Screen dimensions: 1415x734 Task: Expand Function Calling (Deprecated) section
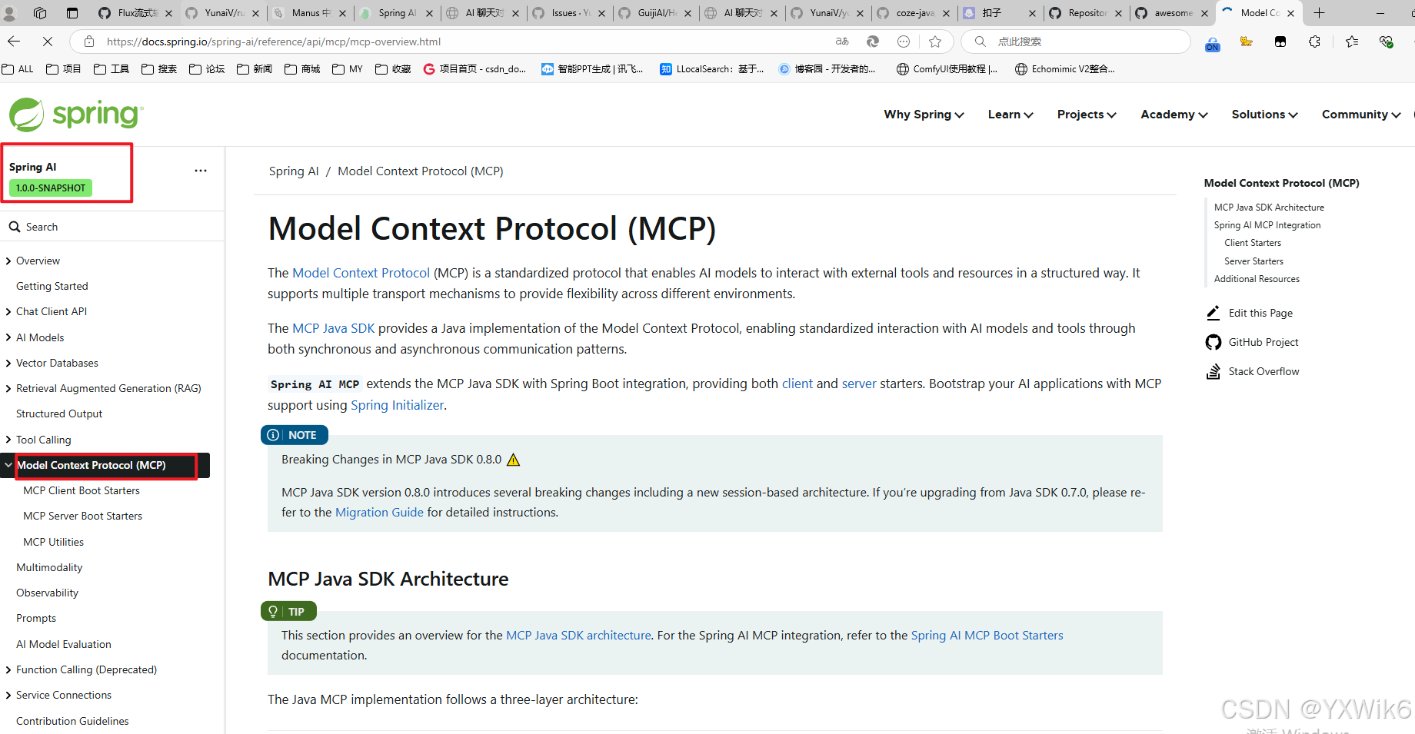click(8, 670)
